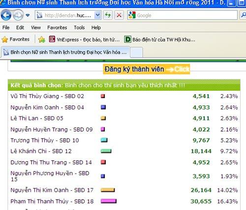Click pink bar for Phạm Thị Thanh Thủy

[x=109, y=201]
